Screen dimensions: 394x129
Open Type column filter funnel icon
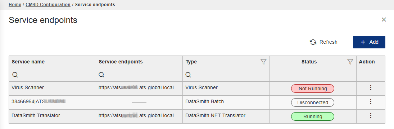tap(263, 62)
